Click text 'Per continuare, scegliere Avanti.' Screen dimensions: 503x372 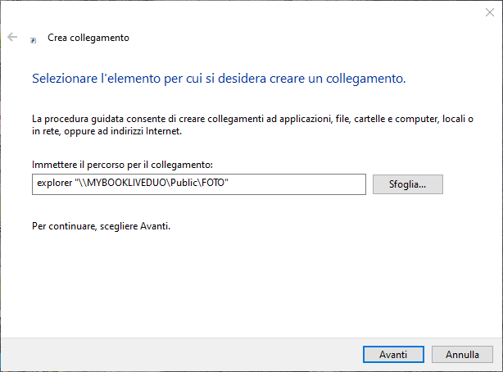point(101,226)
